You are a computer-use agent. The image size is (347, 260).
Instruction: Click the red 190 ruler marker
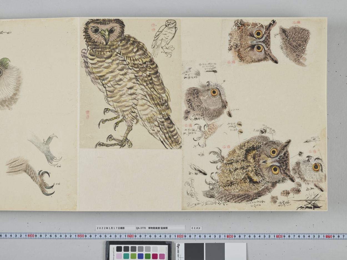coord(230,236)
